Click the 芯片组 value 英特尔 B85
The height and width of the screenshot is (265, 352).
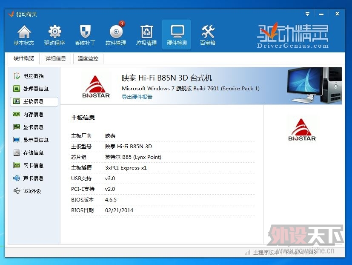click(x=133, y=157)
